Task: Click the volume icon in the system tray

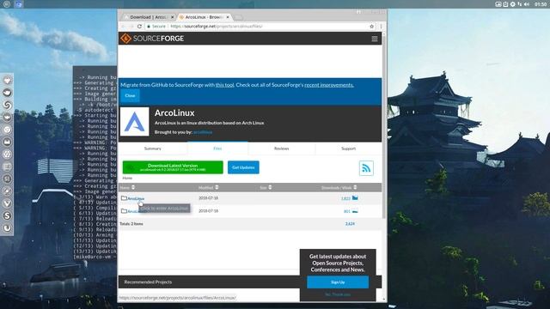Action: [527, 4]
